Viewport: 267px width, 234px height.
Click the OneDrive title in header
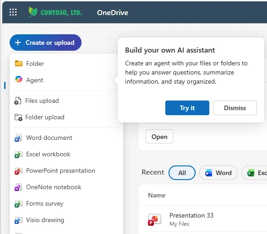click(x=112, y=13)
